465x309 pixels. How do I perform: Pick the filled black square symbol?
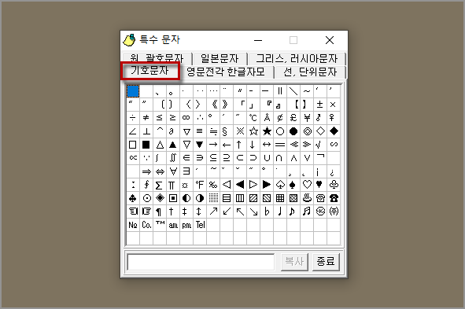tap(146, 145)
